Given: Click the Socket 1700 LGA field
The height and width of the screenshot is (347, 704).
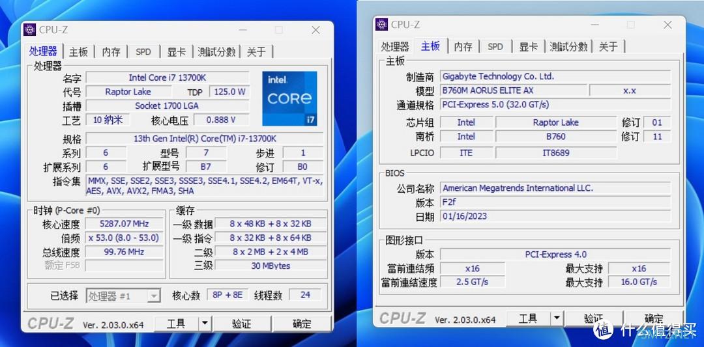Looking at the screenshot, I should point(168,106).
